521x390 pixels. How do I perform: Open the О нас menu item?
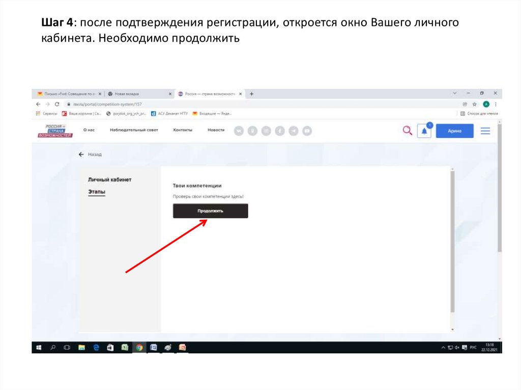point(89,130)
